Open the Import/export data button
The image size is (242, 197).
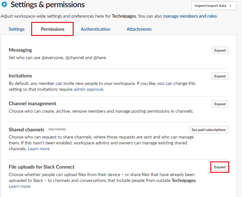[x=214, y=6]
